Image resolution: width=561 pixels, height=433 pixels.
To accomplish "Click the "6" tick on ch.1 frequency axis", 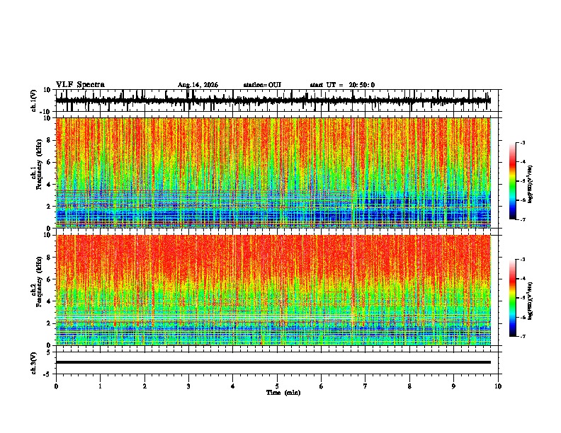I will click(x=49, y=163).
